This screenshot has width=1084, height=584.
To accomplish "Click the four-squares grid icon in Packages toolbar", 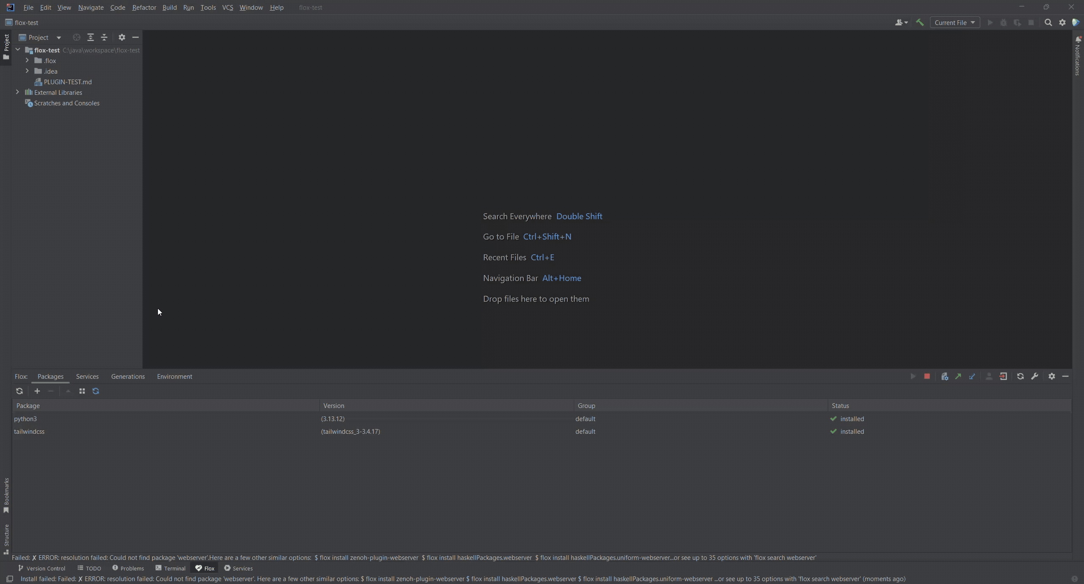I will (x=82, y=391).
